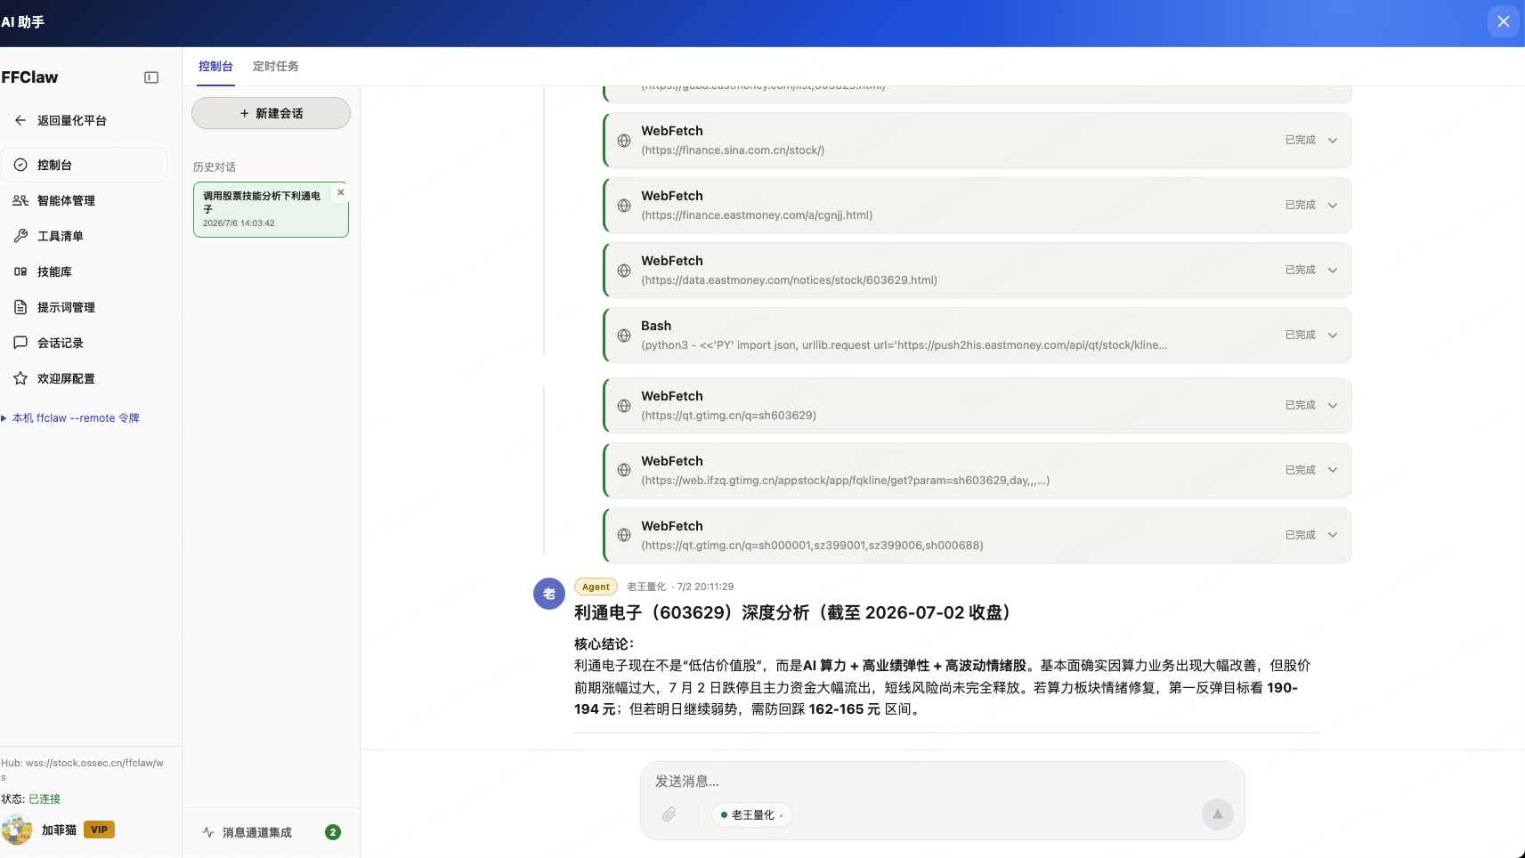Image resolution: width=1525 pixels, height=858 pixels.
Task: Open 工具清单 in the sidebar
Action: tap(85, 236)
